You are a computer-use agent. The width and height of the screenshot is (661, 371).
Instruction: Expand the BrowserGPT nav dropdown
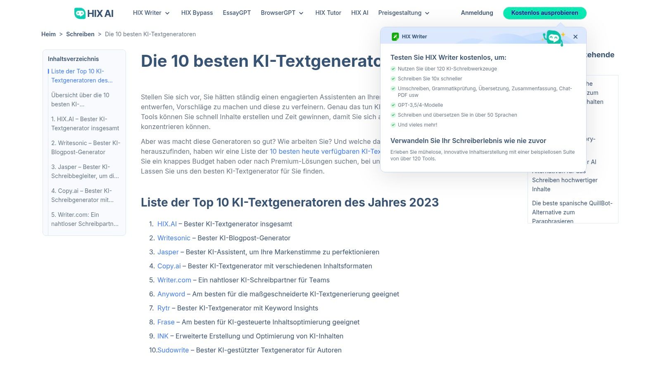(282, 13)
